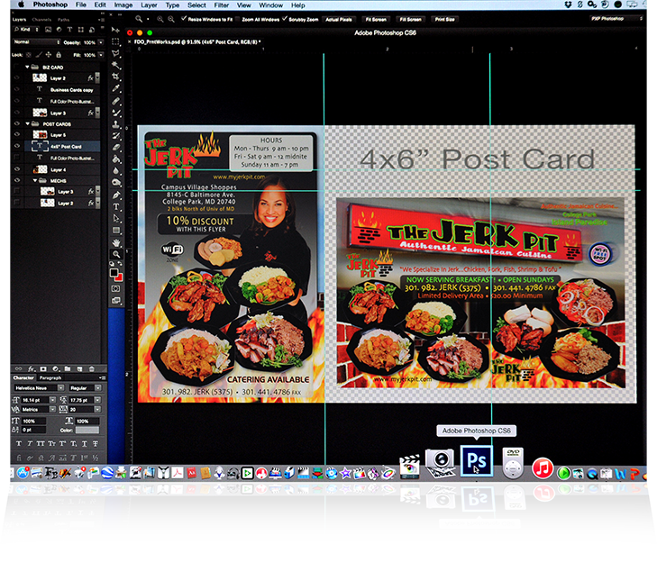
Task: Click the Fill Screen button
Action: coord(410,19)
